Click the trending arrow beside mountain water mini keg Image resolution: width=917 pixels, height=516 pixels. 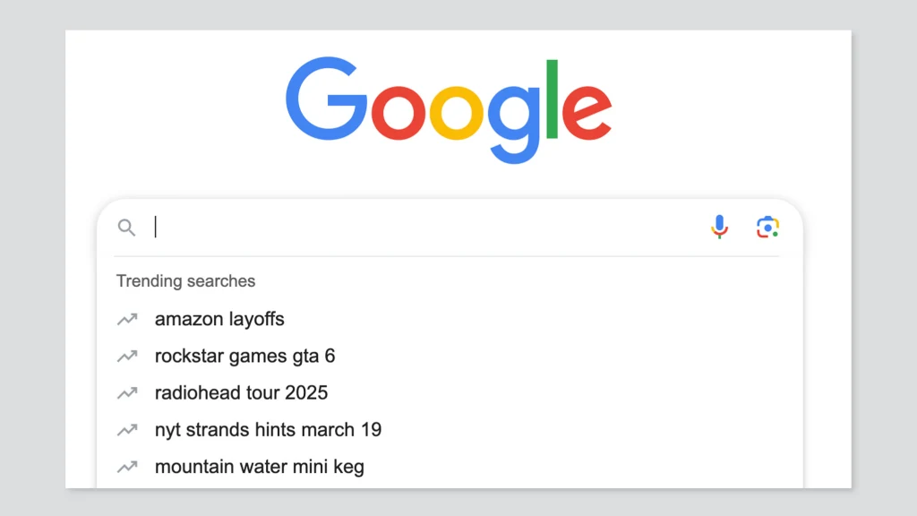click(x=127, y=467)
